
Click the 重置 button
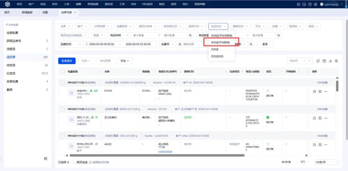[x=265, y=44]
